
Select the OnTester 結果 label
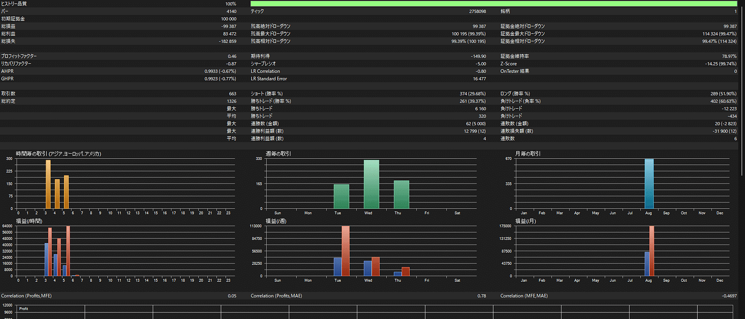pos(515,71)
